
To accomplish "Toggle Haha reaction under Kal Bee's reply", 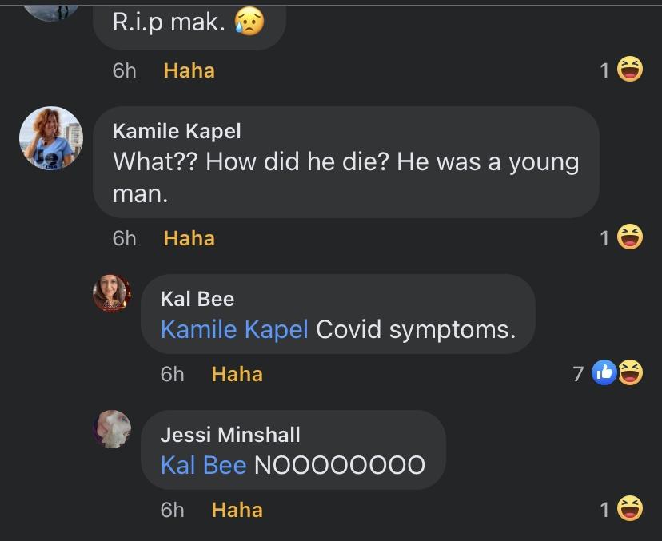I will tap(237, 374).
